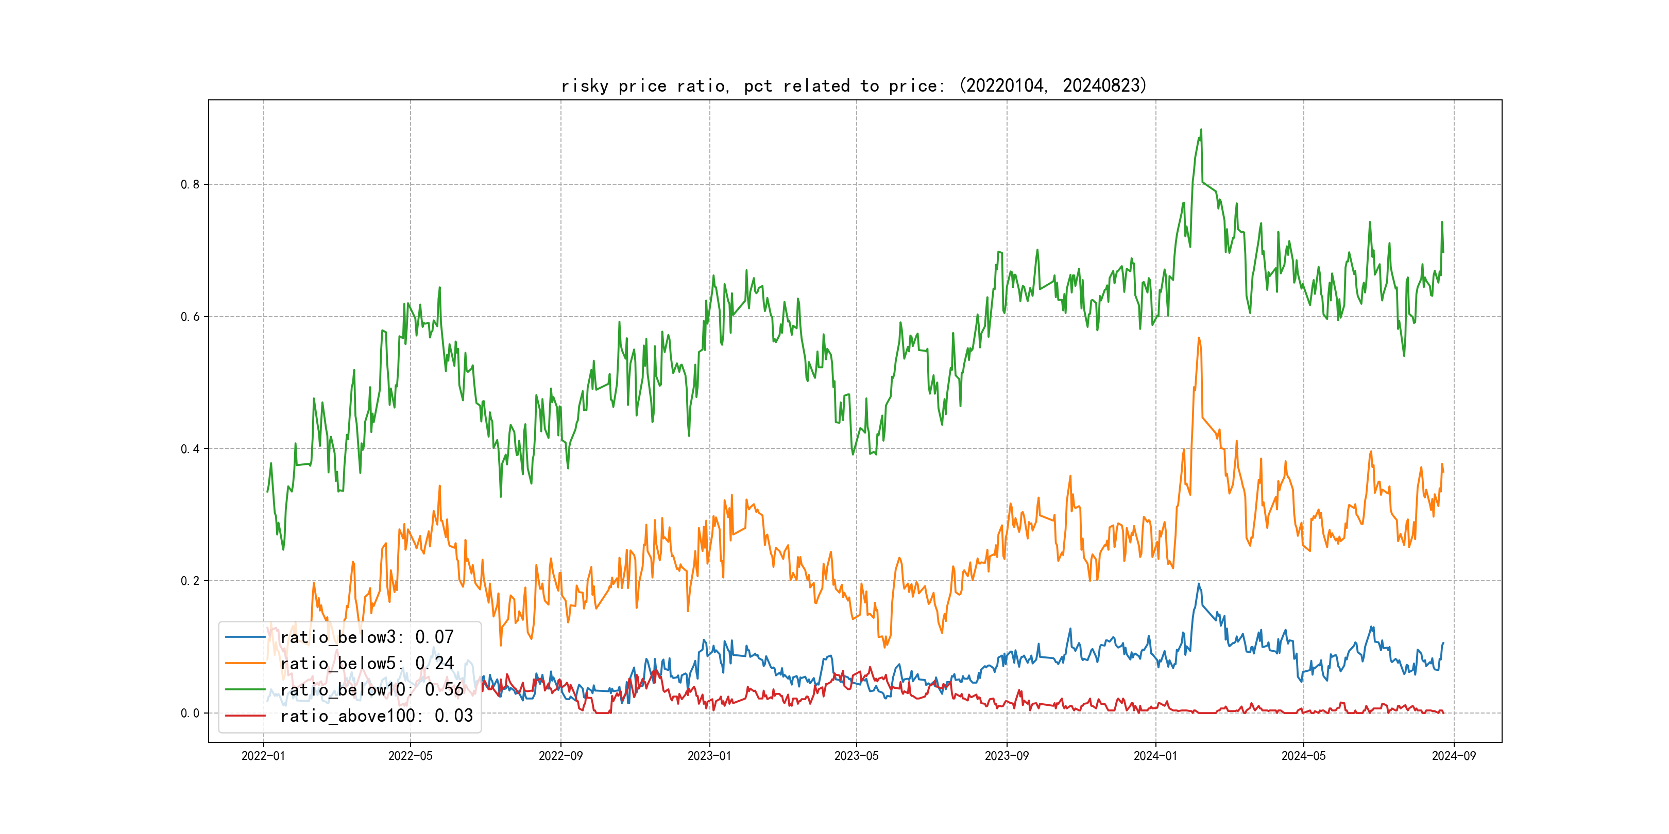Click the highest peak of the orange line
The image size is (1669, 834).
[x=1199, y=338]
